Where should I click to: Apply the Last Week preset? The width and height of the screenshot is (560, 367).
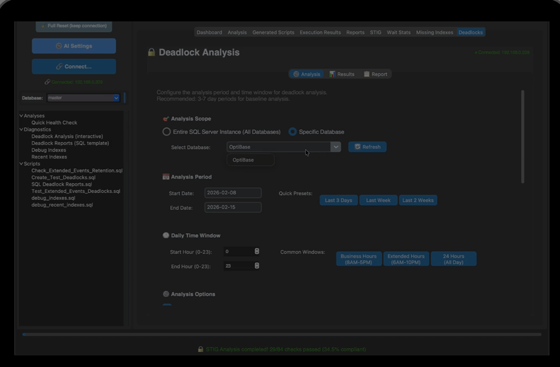378,200
